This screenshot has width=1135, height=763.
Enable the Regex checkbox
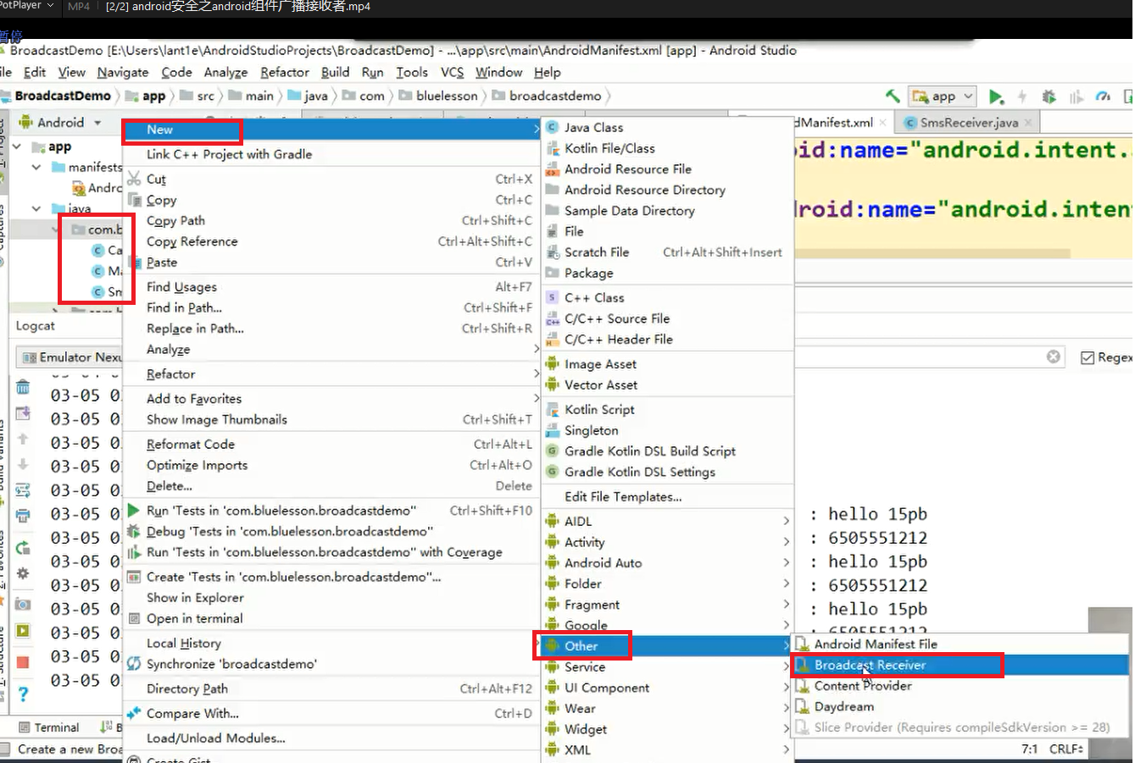pos(1088,358)
